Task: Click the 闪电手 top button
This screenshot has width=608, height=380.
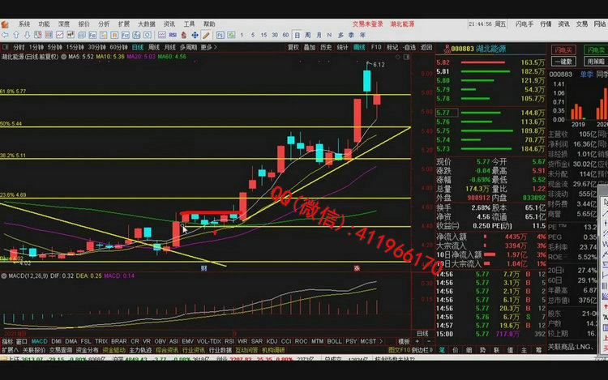Action: [x=525, y=24]
